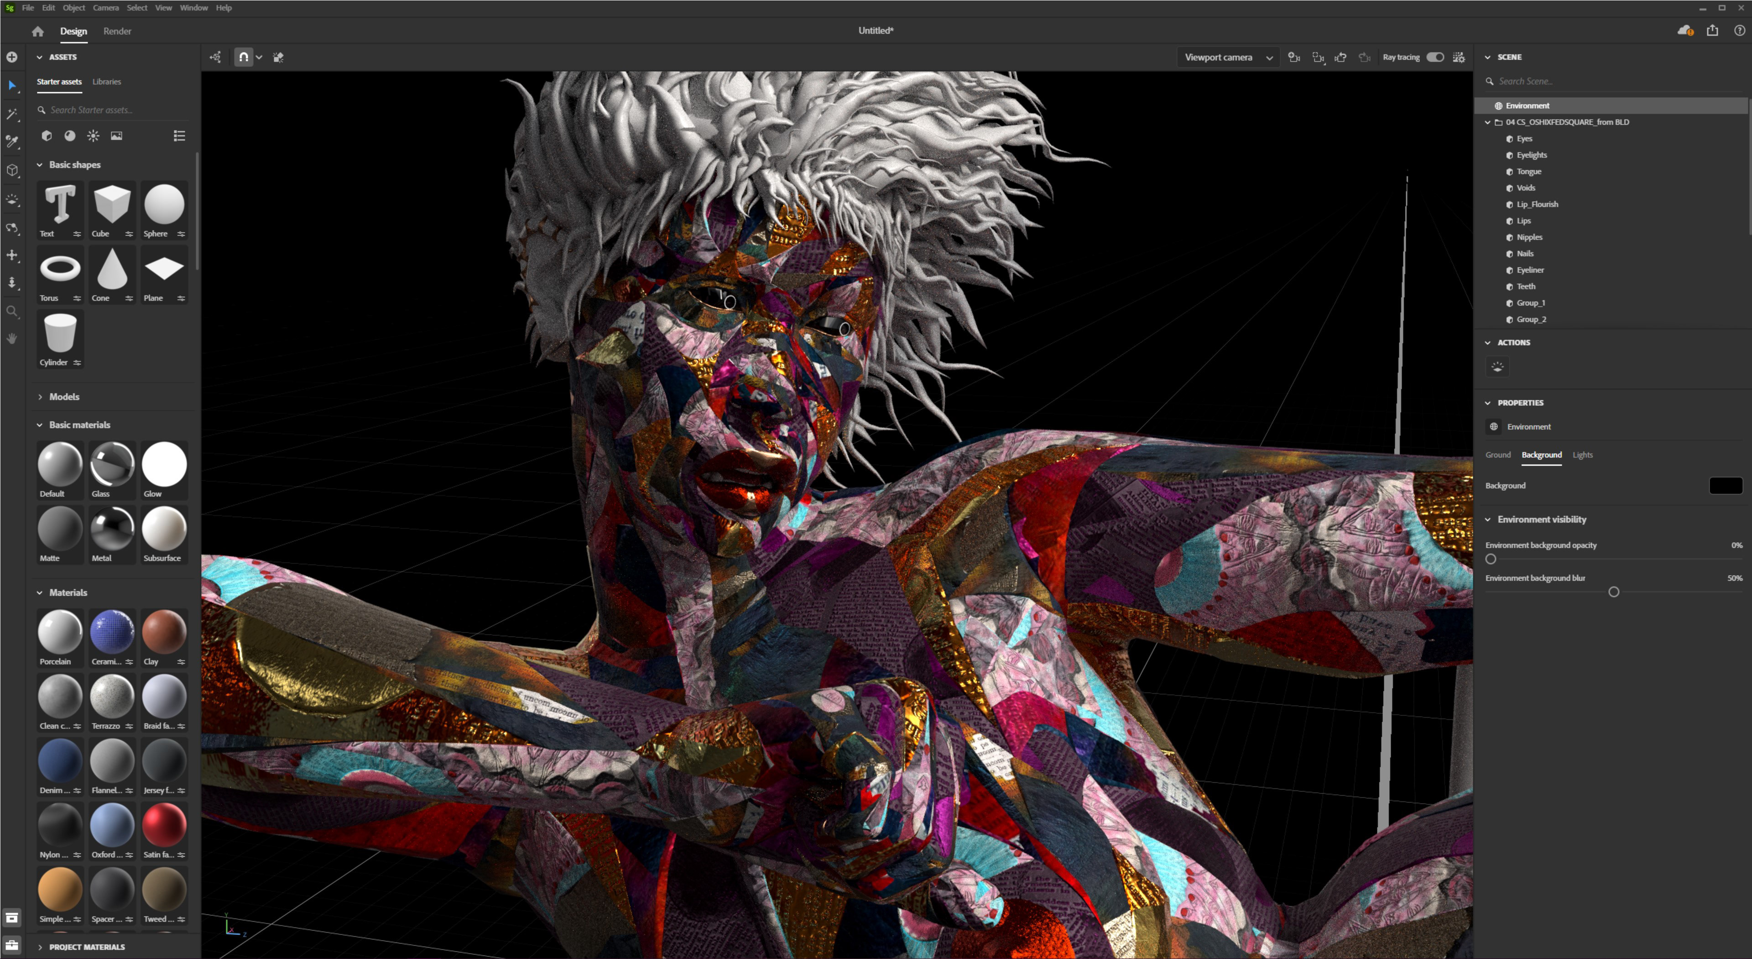The width and height of the screenshot is (1752, 959).
Task: Open the share/export icon at top right
Action: (x=1713, y=31)
